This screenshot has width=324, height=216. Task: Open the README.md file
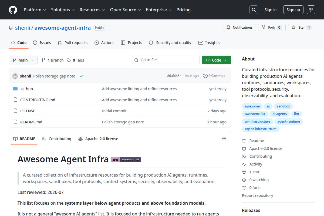pos(31,122)
